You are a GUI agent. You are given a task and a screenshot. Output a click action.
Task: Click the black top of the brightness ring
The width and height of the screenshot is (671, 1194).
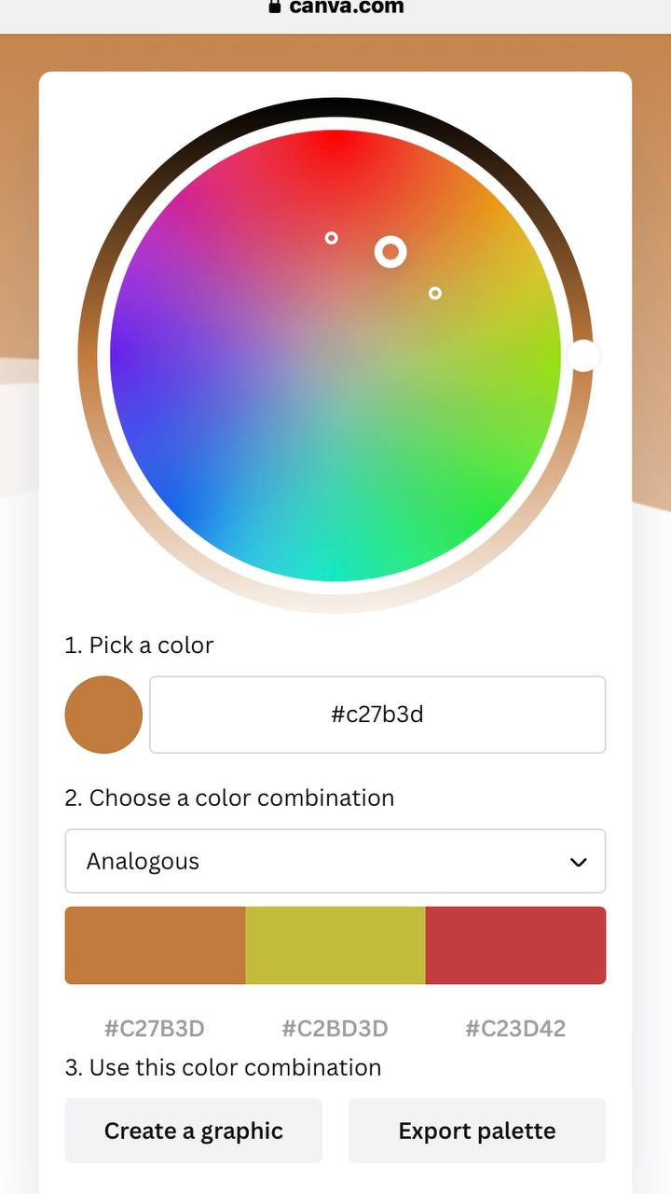point(335,108)
